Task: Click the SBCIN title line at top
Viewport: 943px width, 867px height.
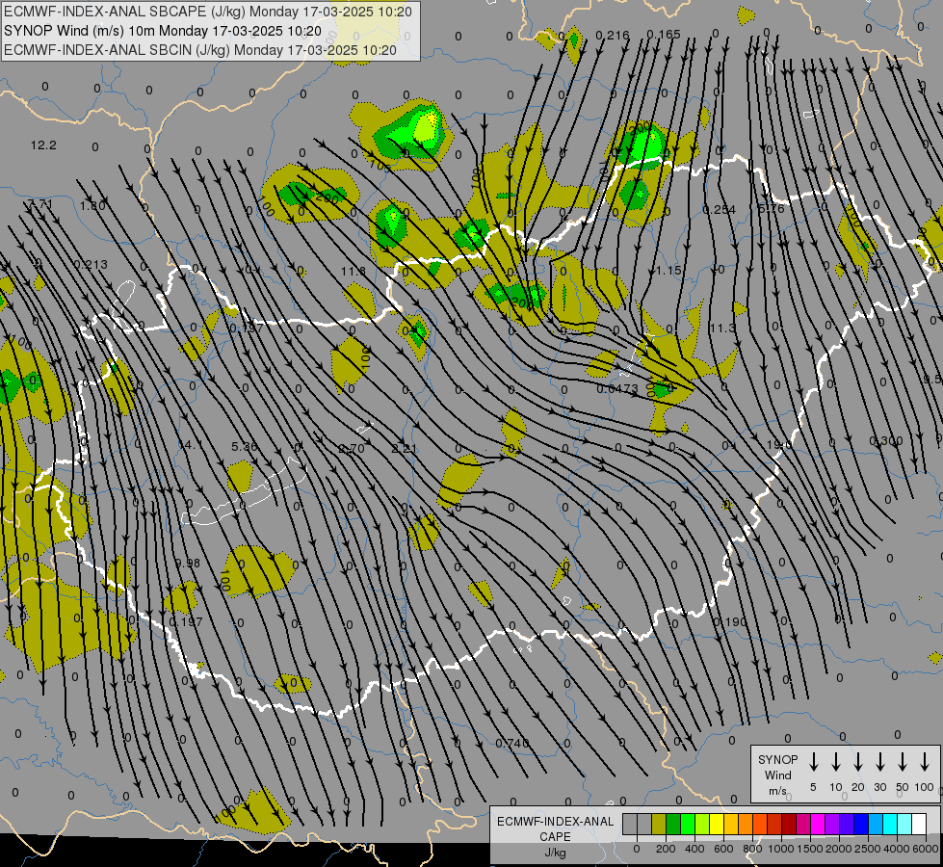Action: [x=200, y=50]
